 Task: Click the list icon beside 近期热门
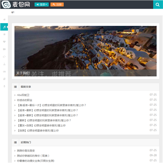point(15,142)
